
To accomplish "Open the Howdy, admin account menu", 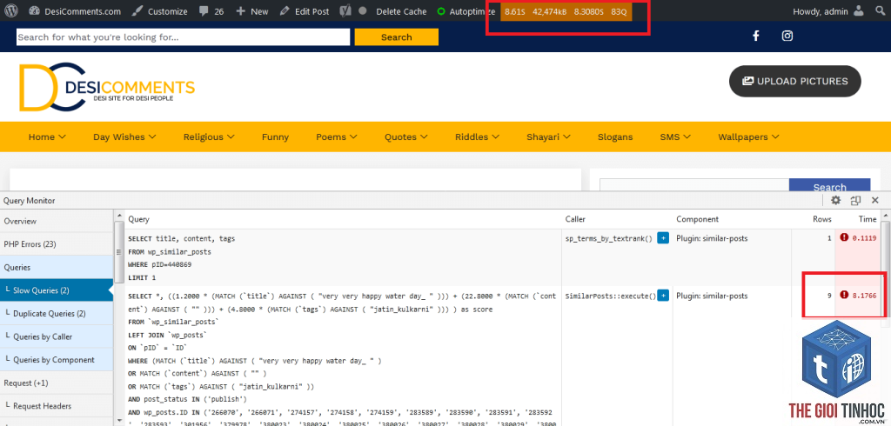I will [828, 11].
